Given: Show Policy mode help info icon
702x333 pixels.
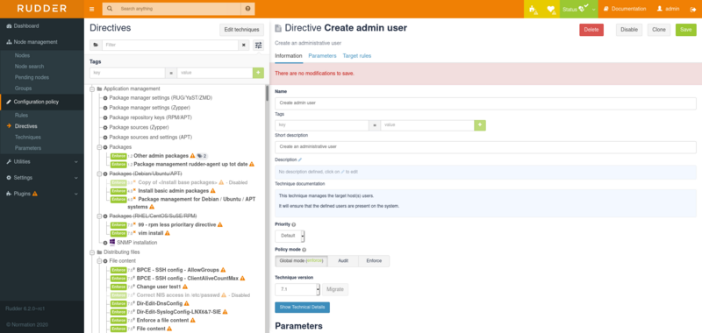Looking at the screenshot, I should [x=304, y=250].
